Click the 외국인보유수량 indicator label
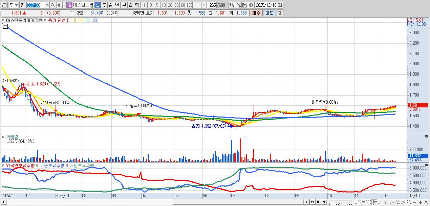This screenshot has height=206, width=430. click(x=20, y=165)
